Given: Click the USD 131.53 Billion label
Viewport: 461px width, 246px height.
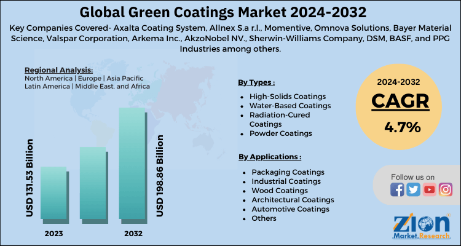Looking at the screenshot, I should click(x=30, y=178).
